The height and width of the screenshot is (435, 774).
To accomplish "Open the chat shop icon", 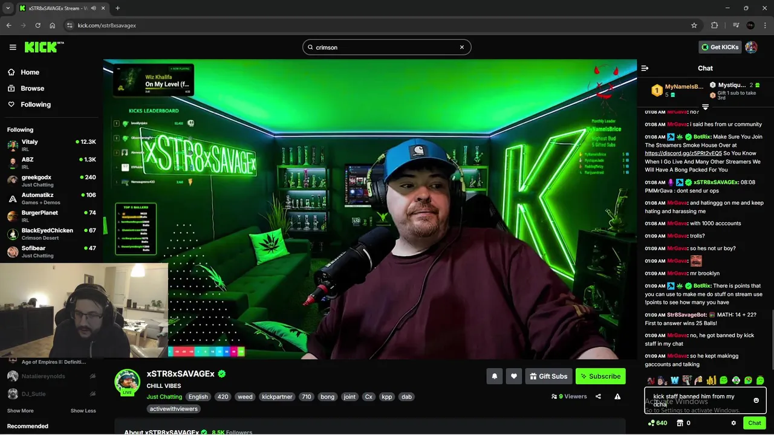I will coord(680,423).
